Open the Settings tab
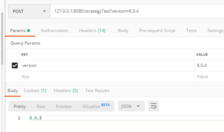 [215, 31]
